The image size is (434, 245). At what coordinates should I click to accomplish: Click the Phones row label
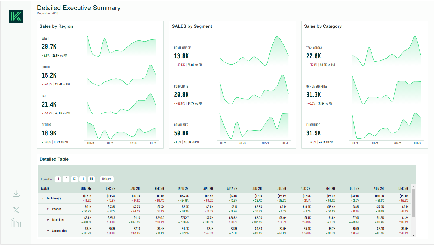click(57, 209)
